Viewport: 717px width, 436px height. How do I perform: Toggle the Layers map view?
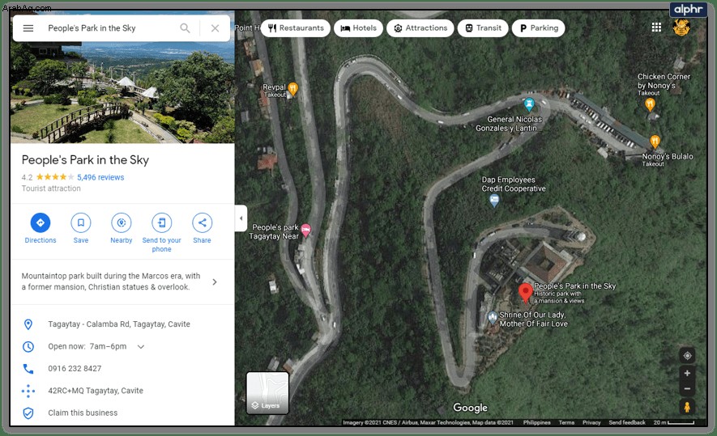[x=267, y=392]
